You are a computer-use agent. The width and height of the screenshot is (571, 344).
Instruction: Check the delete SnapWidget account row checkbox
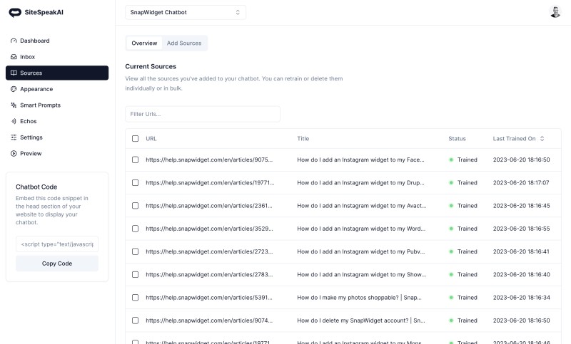(135, 320)
